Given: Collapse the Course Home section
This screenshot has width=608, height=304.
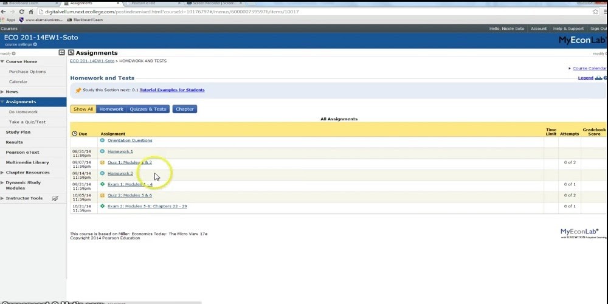Looking at the screenshot, I should [x=2, y=61].
